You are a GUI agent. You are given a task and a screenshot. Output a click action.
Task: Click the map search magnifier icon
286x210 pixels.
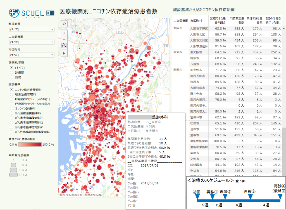(x=64, y=24)
